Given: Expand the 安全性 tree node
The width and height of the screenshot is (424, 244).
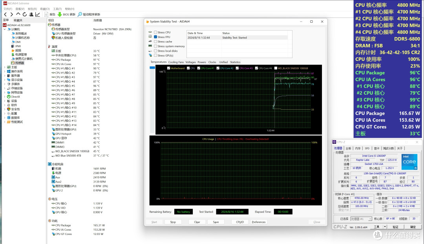Looking at the screenshot, I should pyautogui.click(x=5, y=109).
